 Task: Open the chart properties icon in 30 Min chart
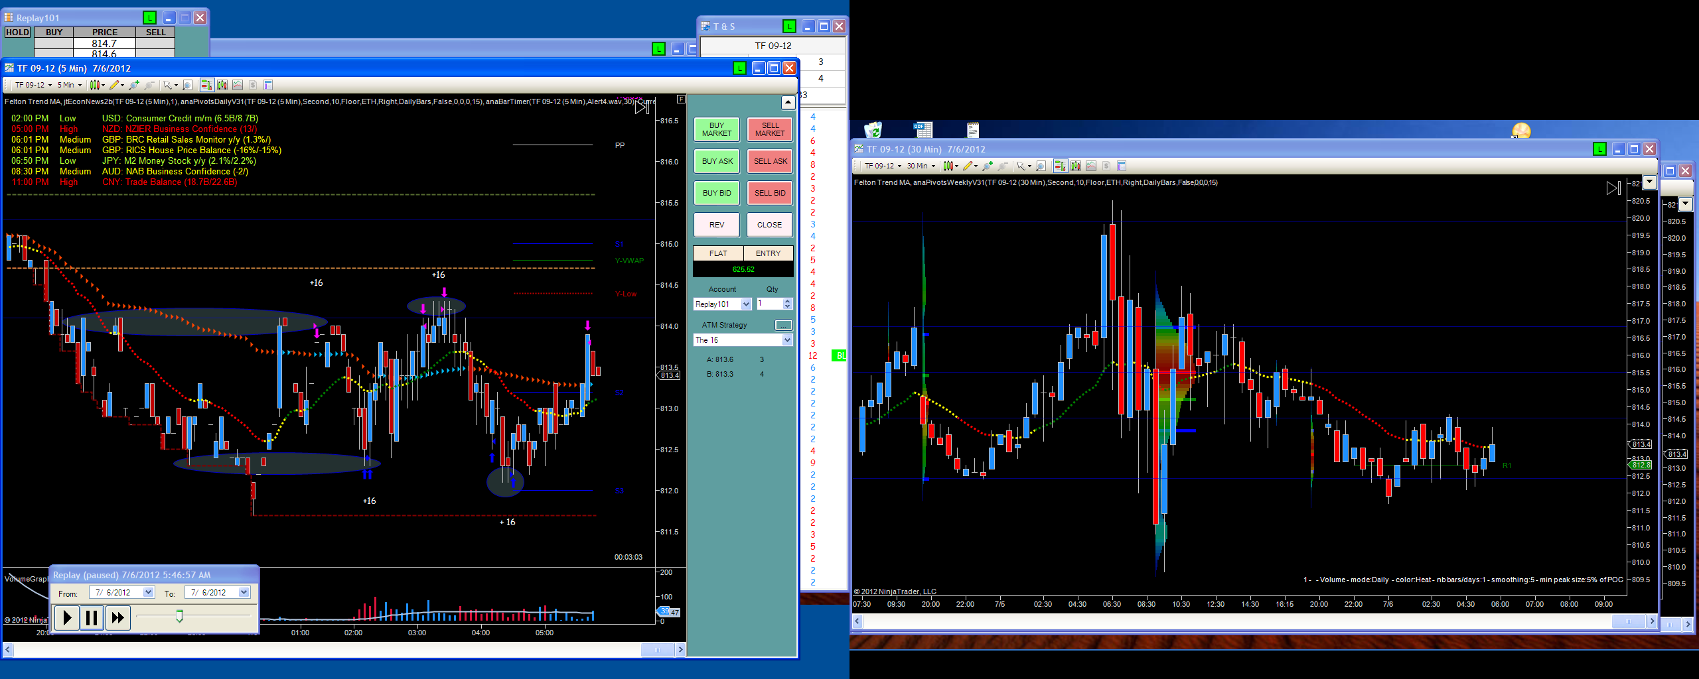[x=1122, y=166]
